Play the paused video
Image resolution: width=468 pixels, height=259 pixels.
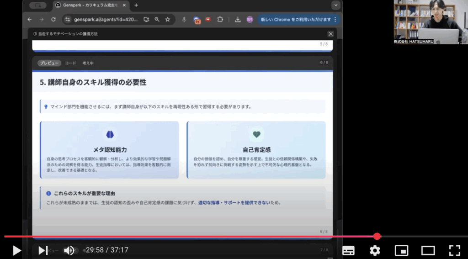point(16,250)
